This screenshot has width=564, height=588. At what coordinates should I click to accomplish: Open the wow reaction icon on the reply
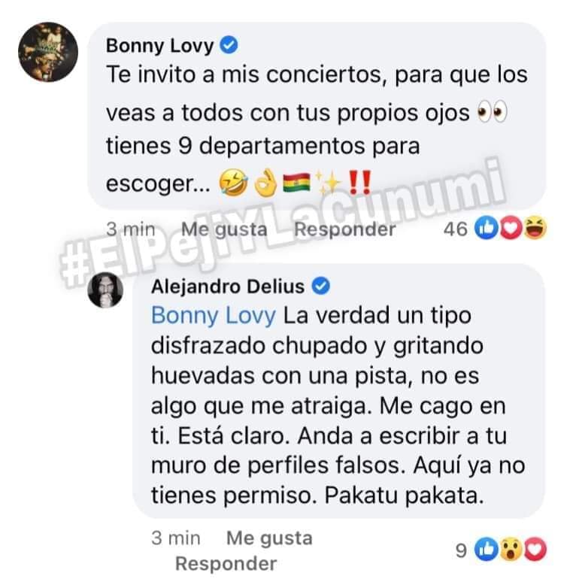coord(511,550)
